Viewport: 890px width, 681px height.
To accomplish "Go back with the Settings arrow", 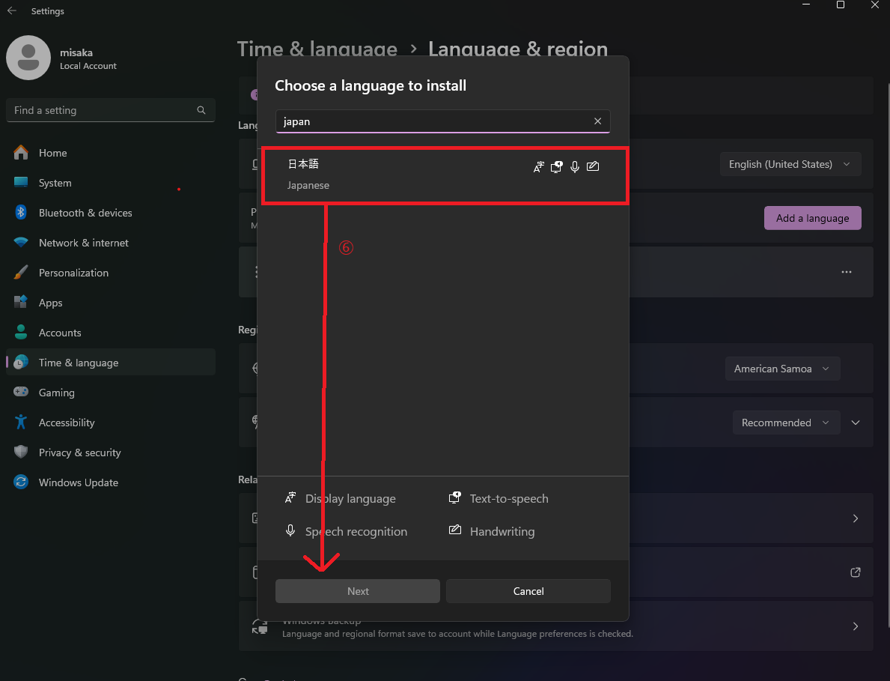I will click(x=12, y=10).
